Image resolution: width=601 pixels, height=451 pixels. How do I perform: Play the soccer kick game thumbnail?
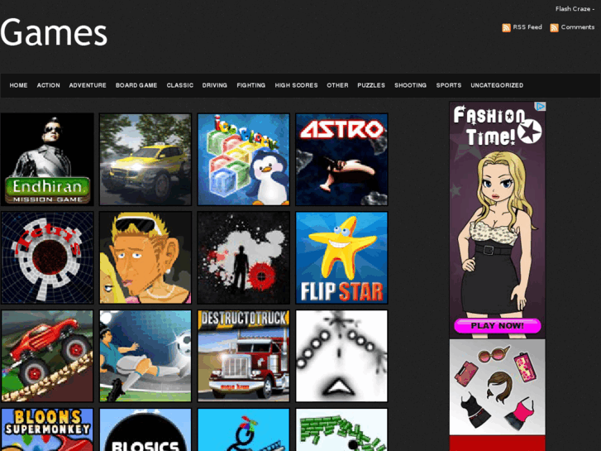click(145, 356)
